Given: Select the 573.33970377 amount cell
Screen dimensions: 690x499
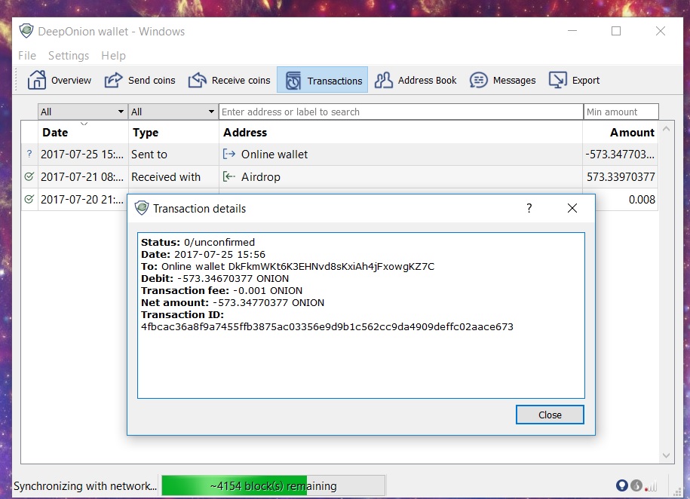Looking at the screenshot, I should click(x=621, y=177).
